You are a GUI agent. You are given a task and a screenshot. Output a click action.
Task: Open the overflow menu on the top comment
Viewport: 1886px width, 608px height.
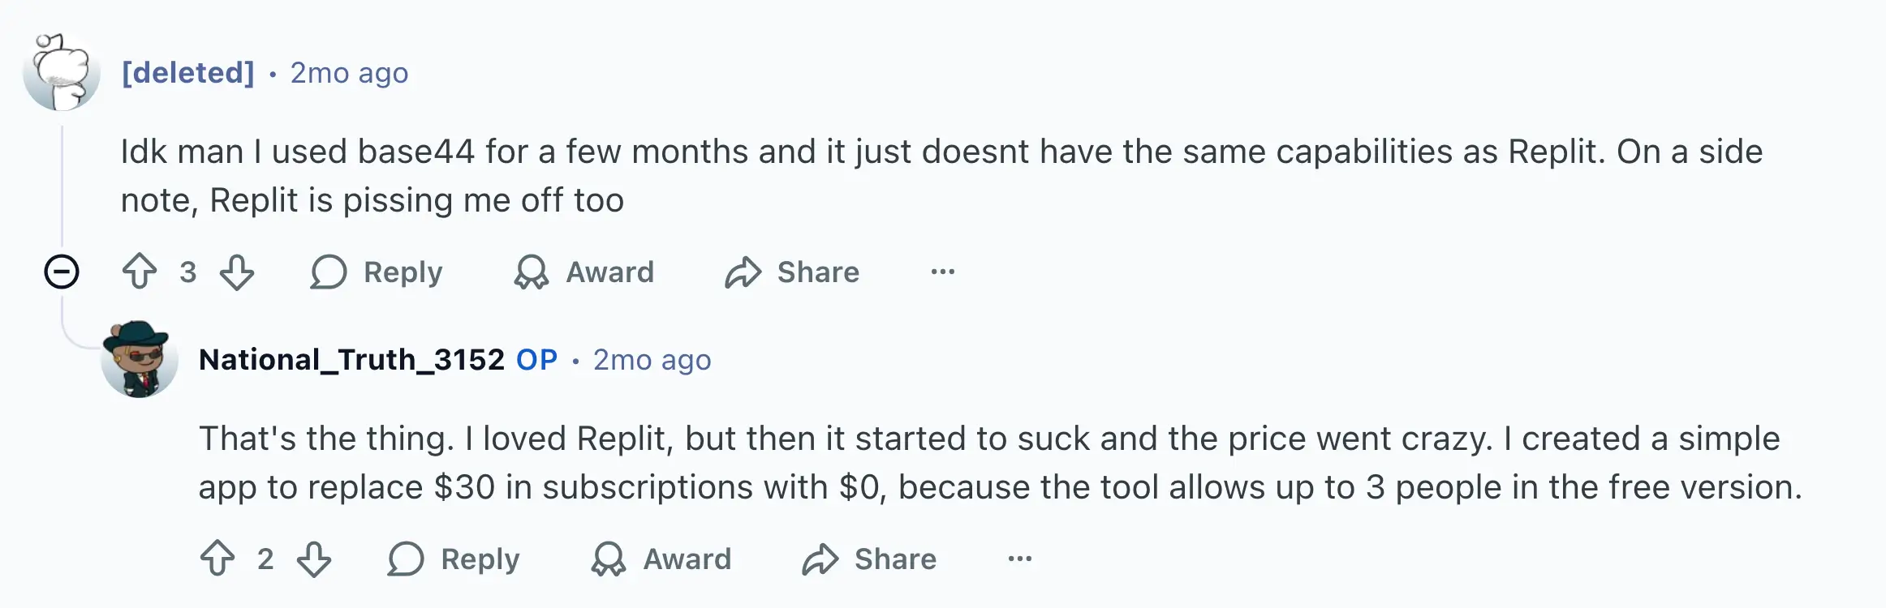pyautogui.click(x=941, y=272)
